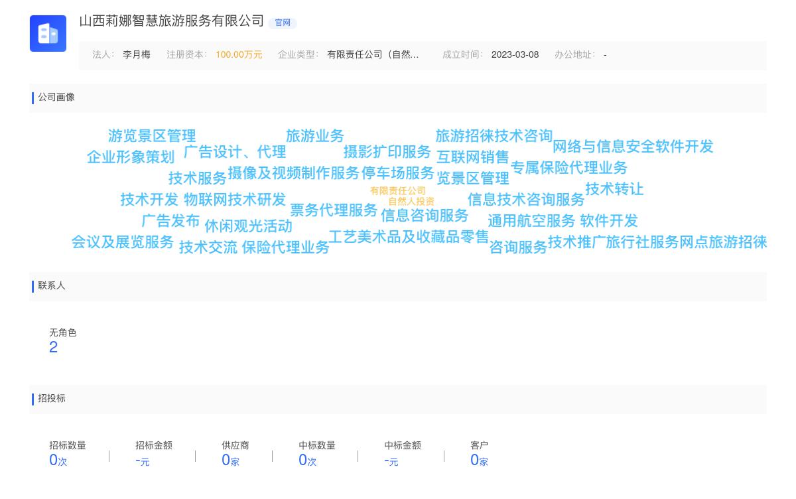Click tag 工艺美术品及收藏品零售
This screenshot has height=499, width=796.
click(409, 237)
